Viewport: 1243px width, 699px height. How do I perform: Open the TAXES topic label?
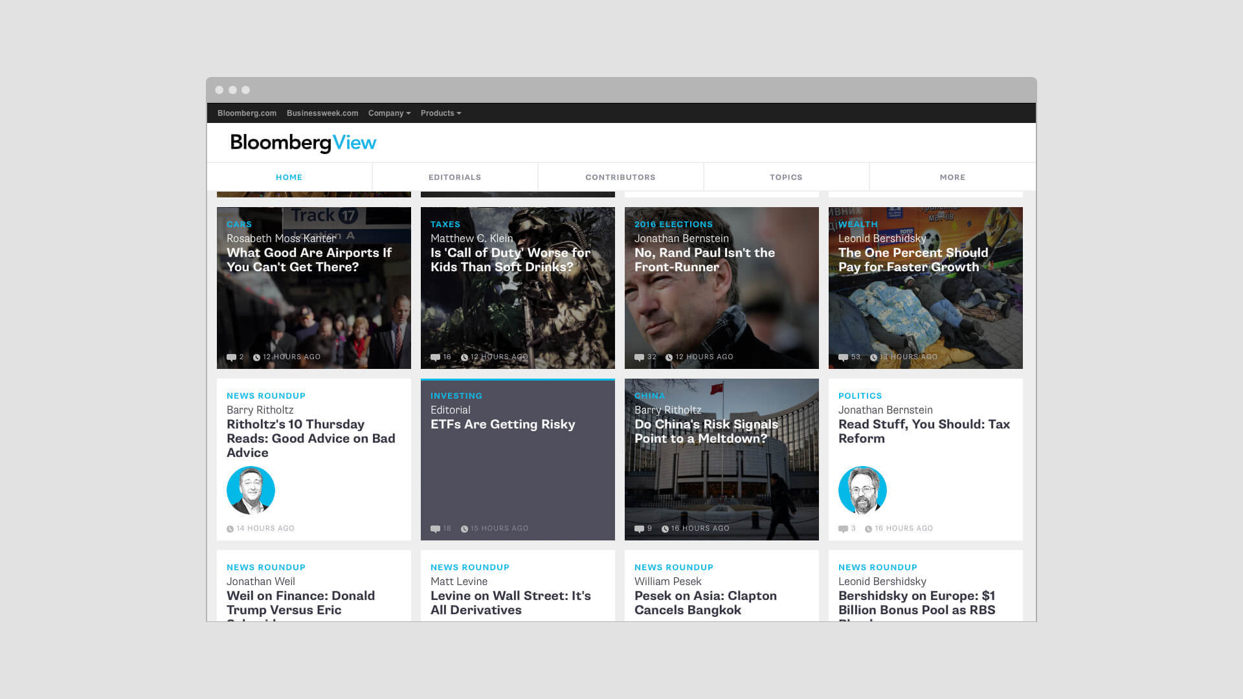445,225
